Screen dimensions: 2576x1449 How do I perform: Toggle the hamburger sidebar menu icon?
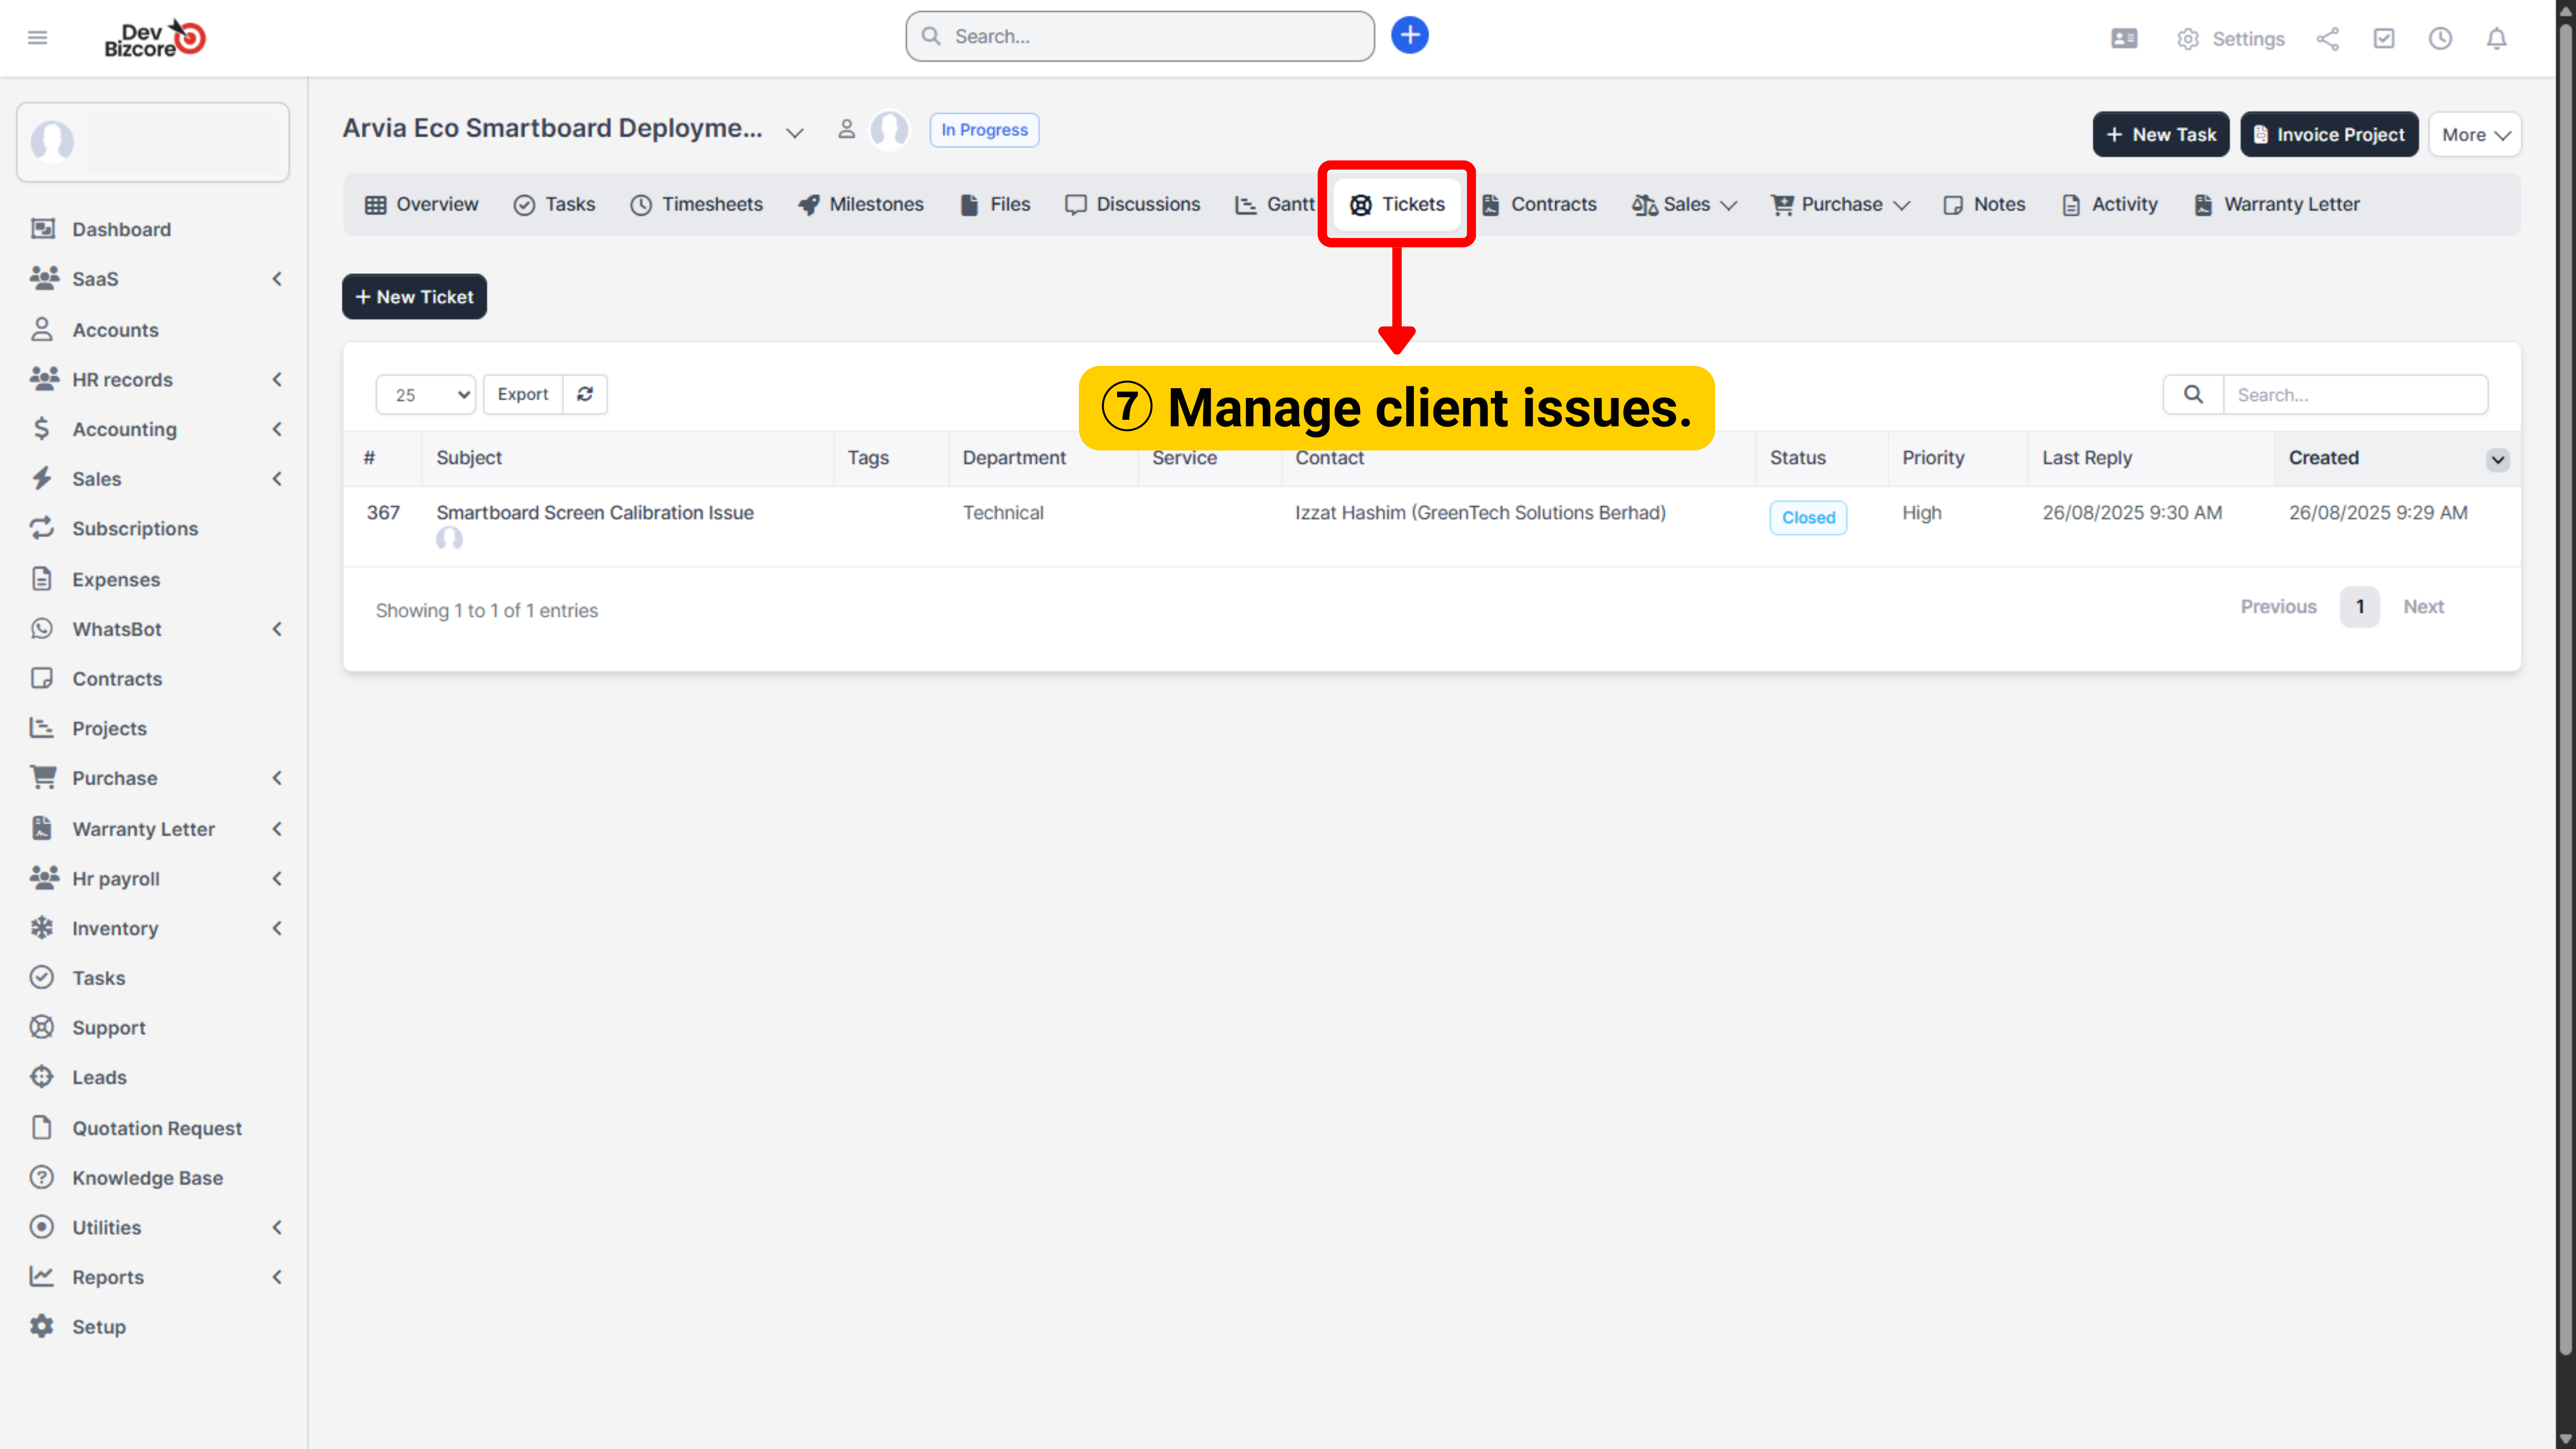point(38,38)
